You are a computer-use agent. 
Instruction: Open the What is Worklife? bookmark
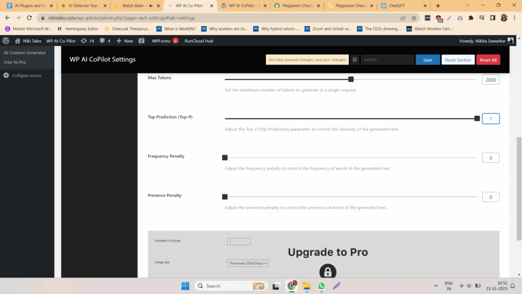[x=176, y=29]
